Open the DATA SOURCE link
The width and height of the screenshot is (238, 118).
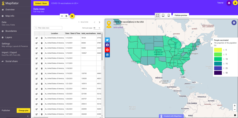click(118, 28)
